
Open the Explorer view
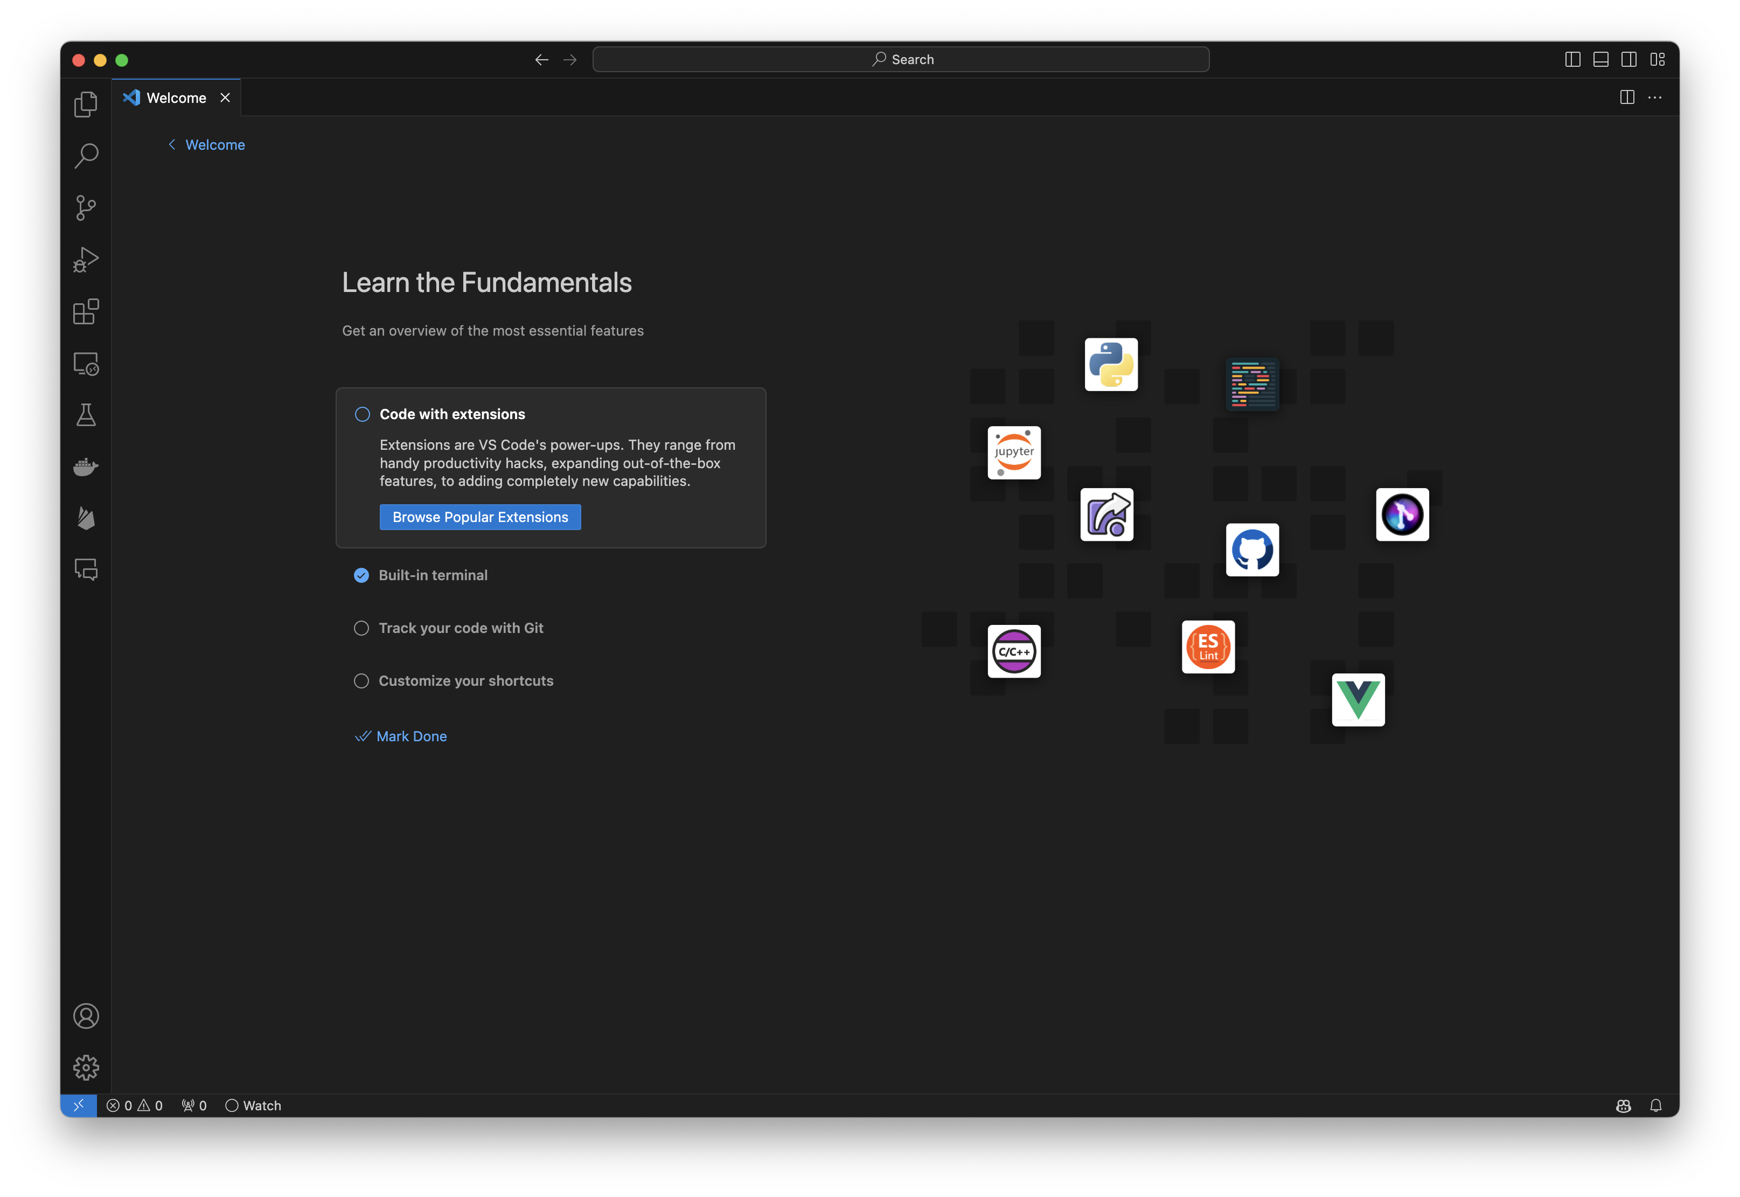click(86, 103)
